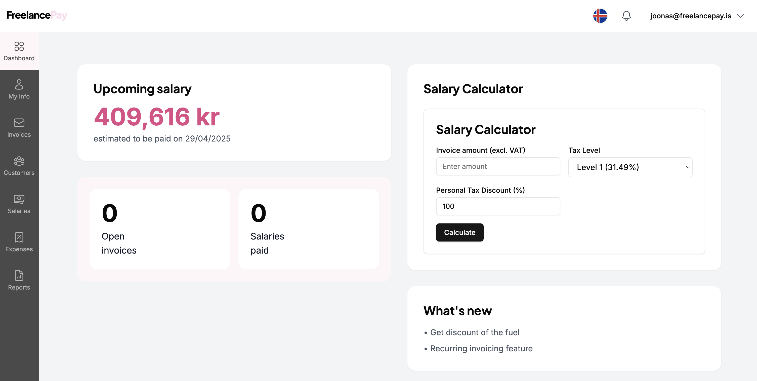Viewport: 757px width, 381px height.
Task: Click the FreelancePay logo
Action: (x=37, y=15)
